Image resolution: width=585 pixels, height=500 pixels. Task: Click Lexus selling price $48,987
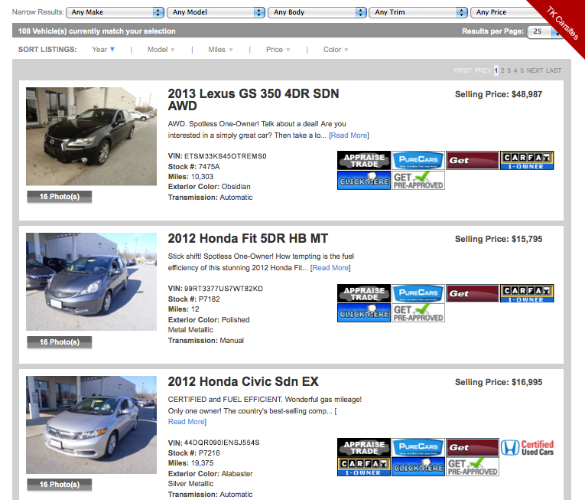point(499,94)
